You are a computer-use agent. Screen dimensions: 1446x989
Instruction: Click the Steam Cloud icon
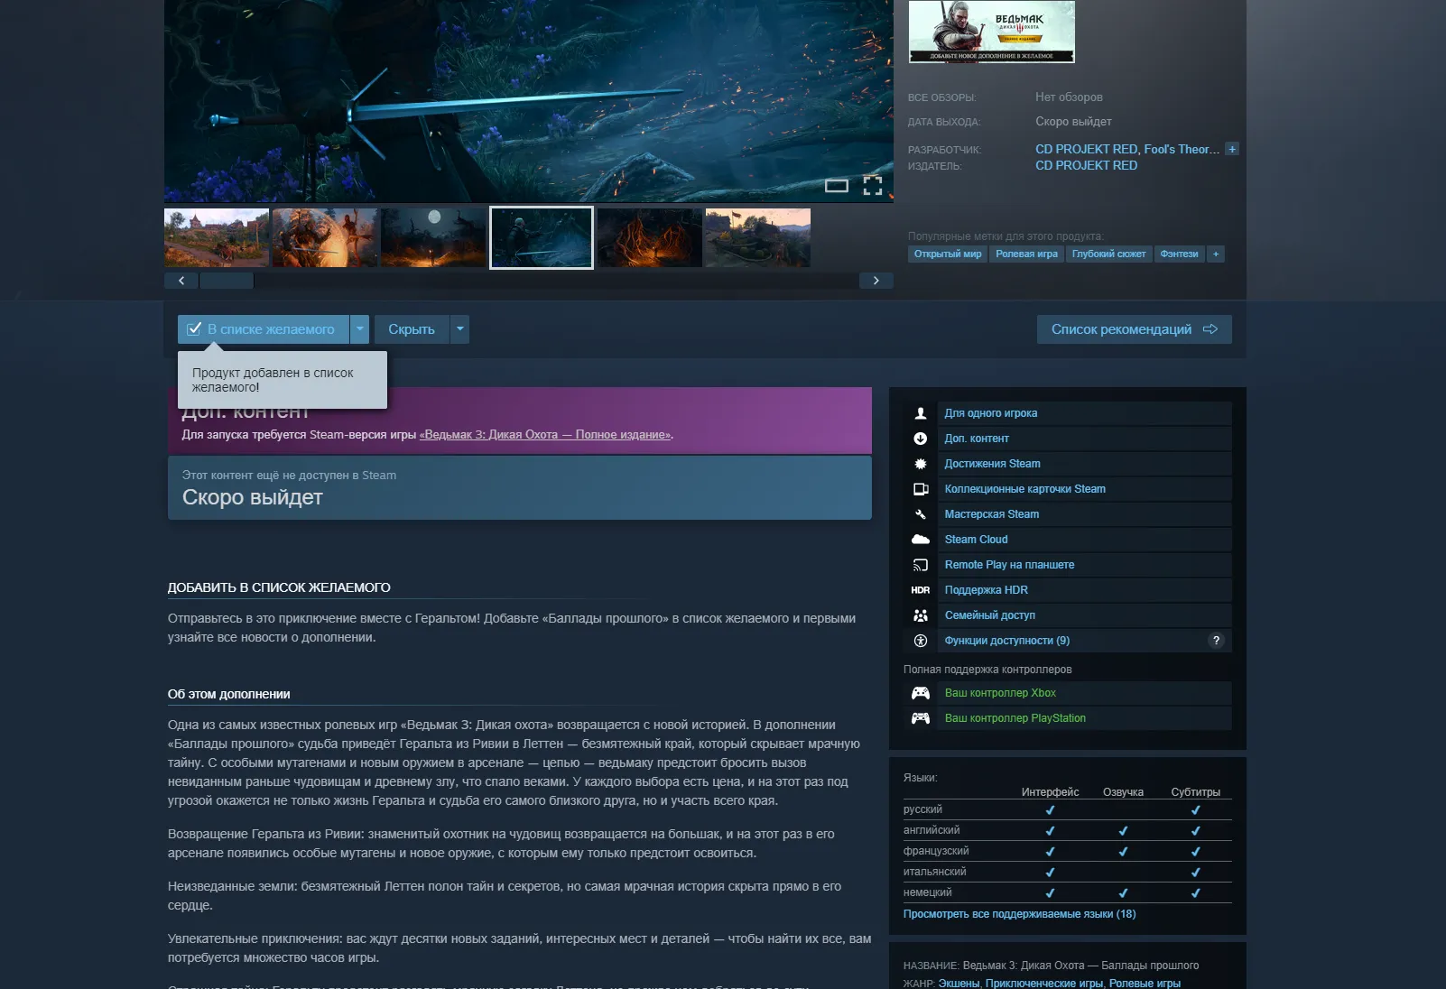921,540
